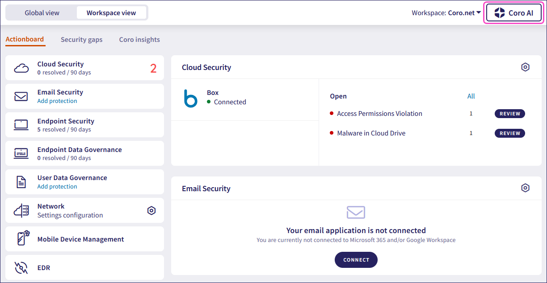Click the Network settings hexagon icon
The width and height of the screenshot is (547, 283).
click(151, 211)
